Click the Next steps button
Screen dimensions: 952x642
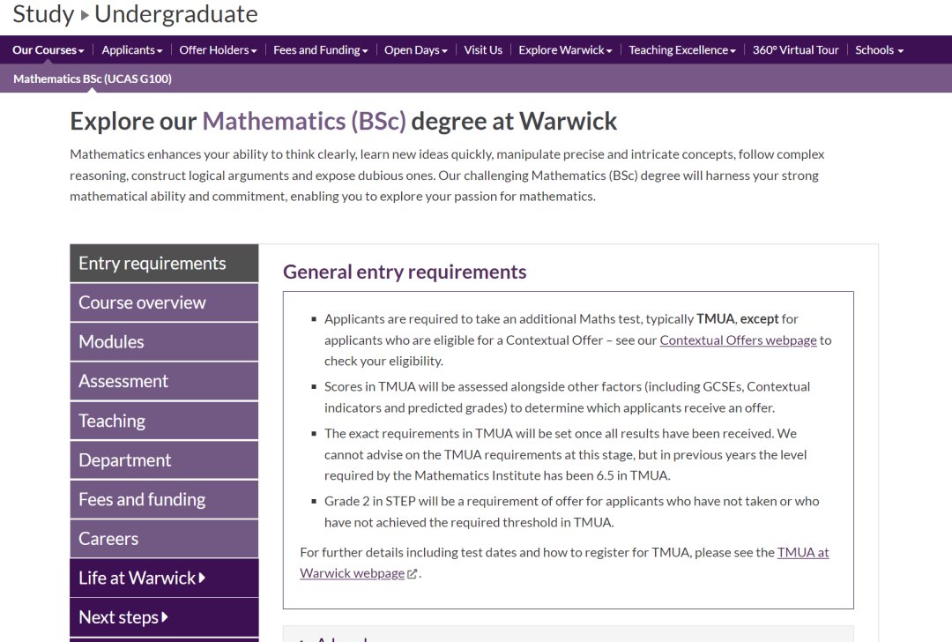164,617
